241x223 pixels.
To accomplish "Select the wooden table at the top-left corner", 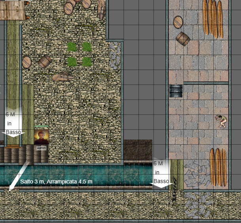I will [x=13, y=10].
